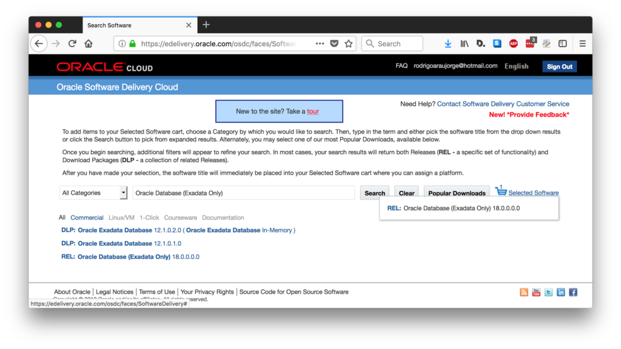Image resolution: width=621 pixels, height=349 pixels.
Task: Open the Library bookshelf icon
Action: click(x=464, y=44)
